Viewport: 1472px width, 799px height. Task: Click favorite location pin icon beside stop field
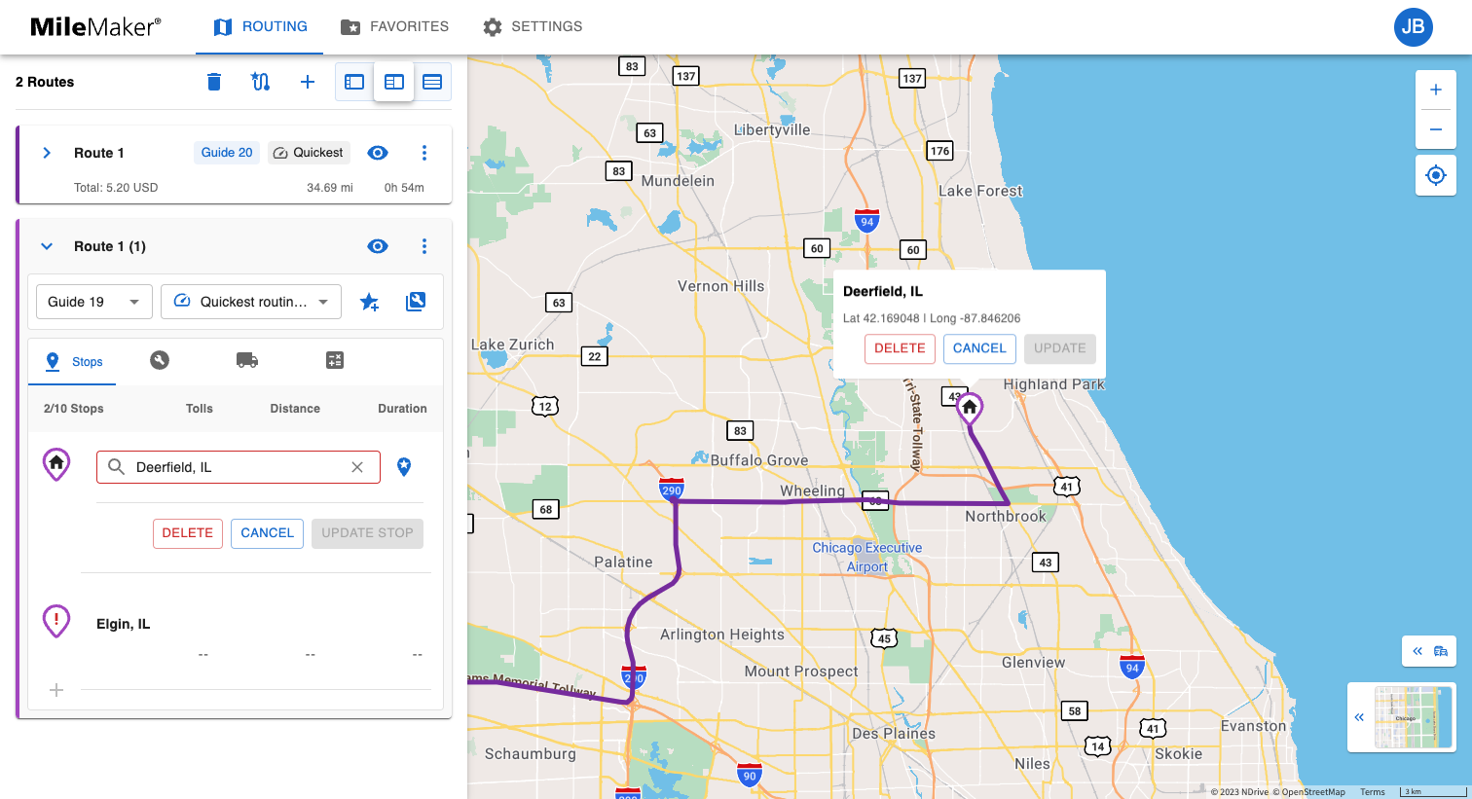tap(404, 467)
